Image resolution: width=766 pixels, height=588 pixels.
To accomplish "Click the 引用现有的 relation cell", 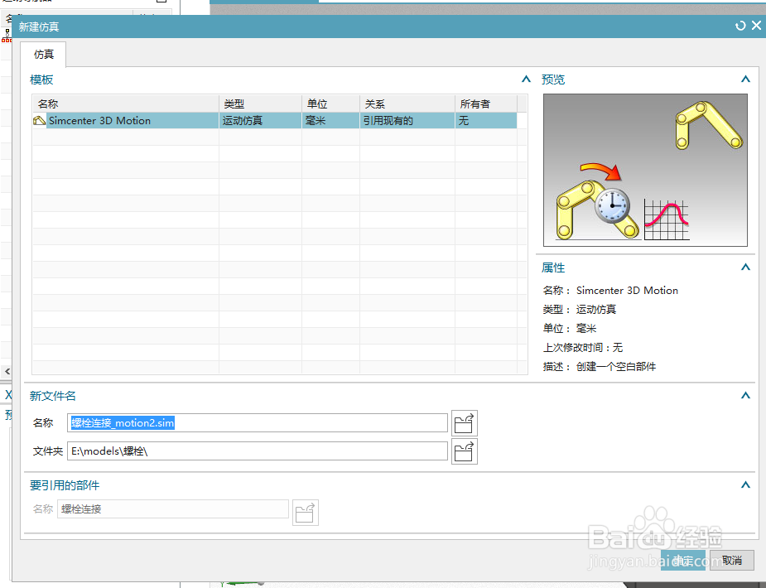I will click(407, 121).
